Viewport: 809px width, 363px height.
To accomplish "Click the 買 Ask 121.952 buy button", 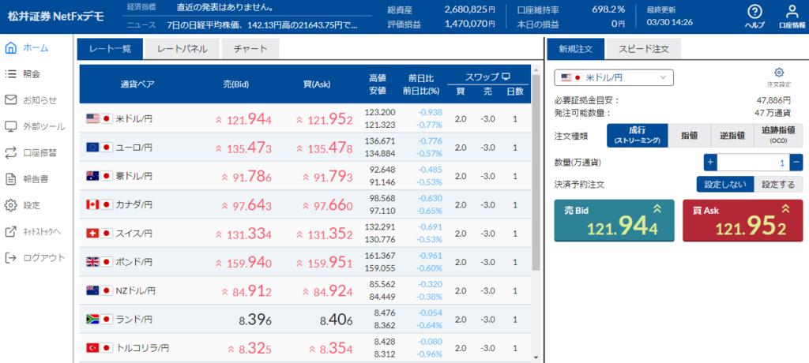I will (x=743, y=220).
